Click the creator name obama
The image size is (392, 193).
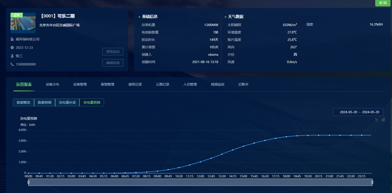(x=213, y=55)
